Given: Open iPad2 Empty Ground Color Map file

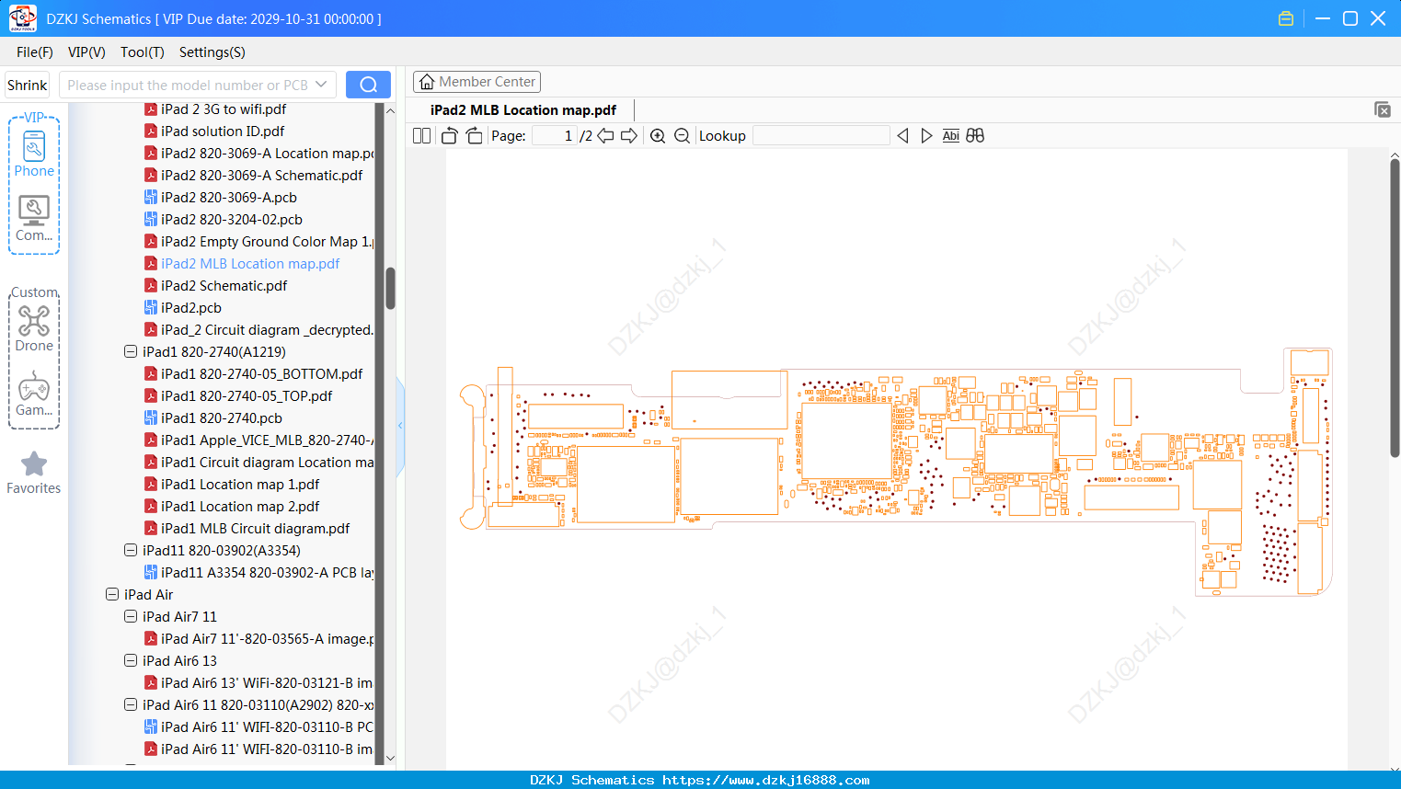Looking at the screenshot, I should (x=268, y=242).
